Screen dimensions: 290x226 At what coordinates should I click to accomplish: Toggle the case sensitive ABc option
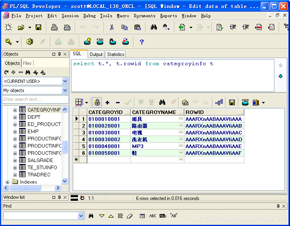pyautogui.click(x=163, y=216)
